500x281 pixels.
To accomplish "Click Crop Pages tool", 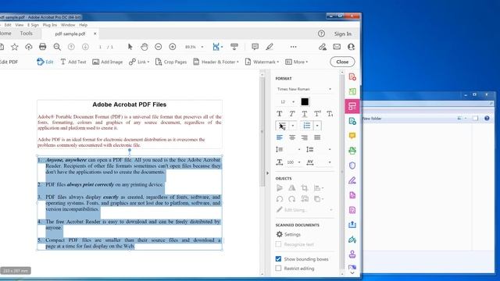I will (171, 62).
